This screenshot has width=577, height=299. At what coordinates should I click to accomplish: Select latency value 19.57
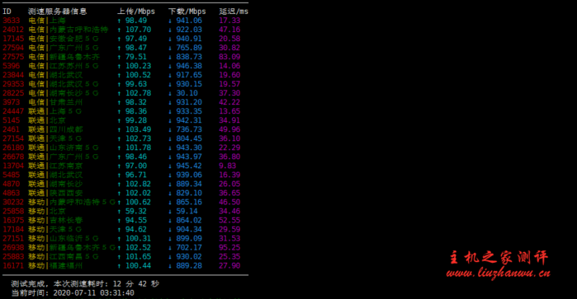pos(229,84)
